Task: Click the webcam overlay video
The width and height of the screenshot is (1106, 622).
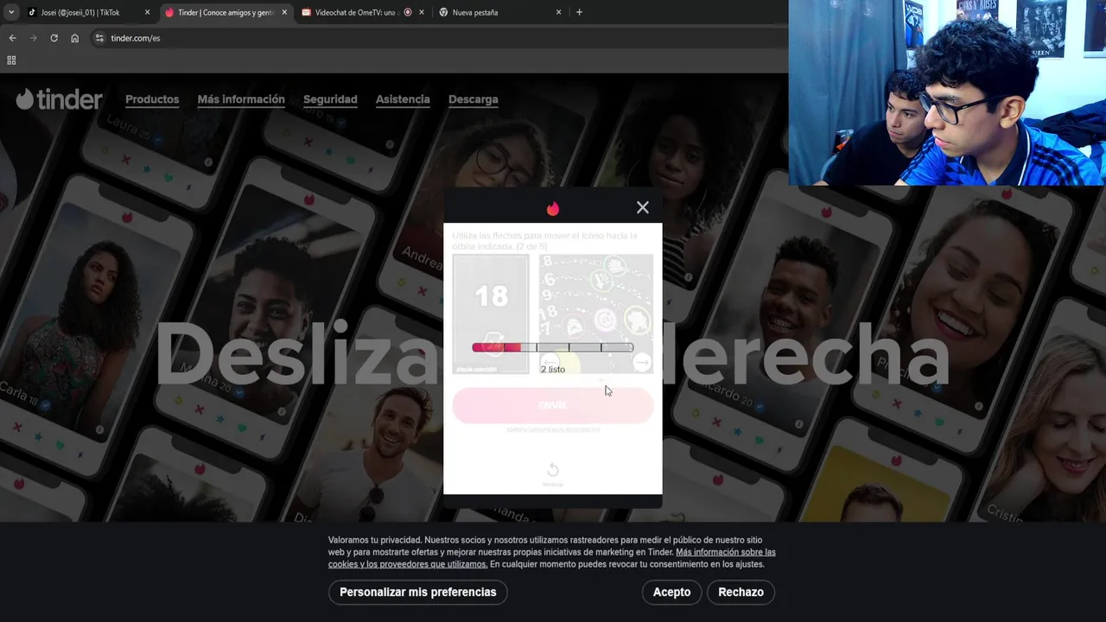Action: [947, 92]
